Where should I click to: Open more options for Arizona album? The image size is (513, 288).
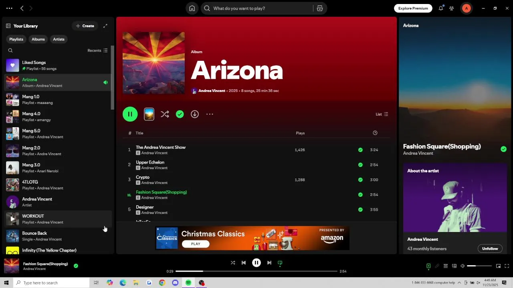click(210, 114)
